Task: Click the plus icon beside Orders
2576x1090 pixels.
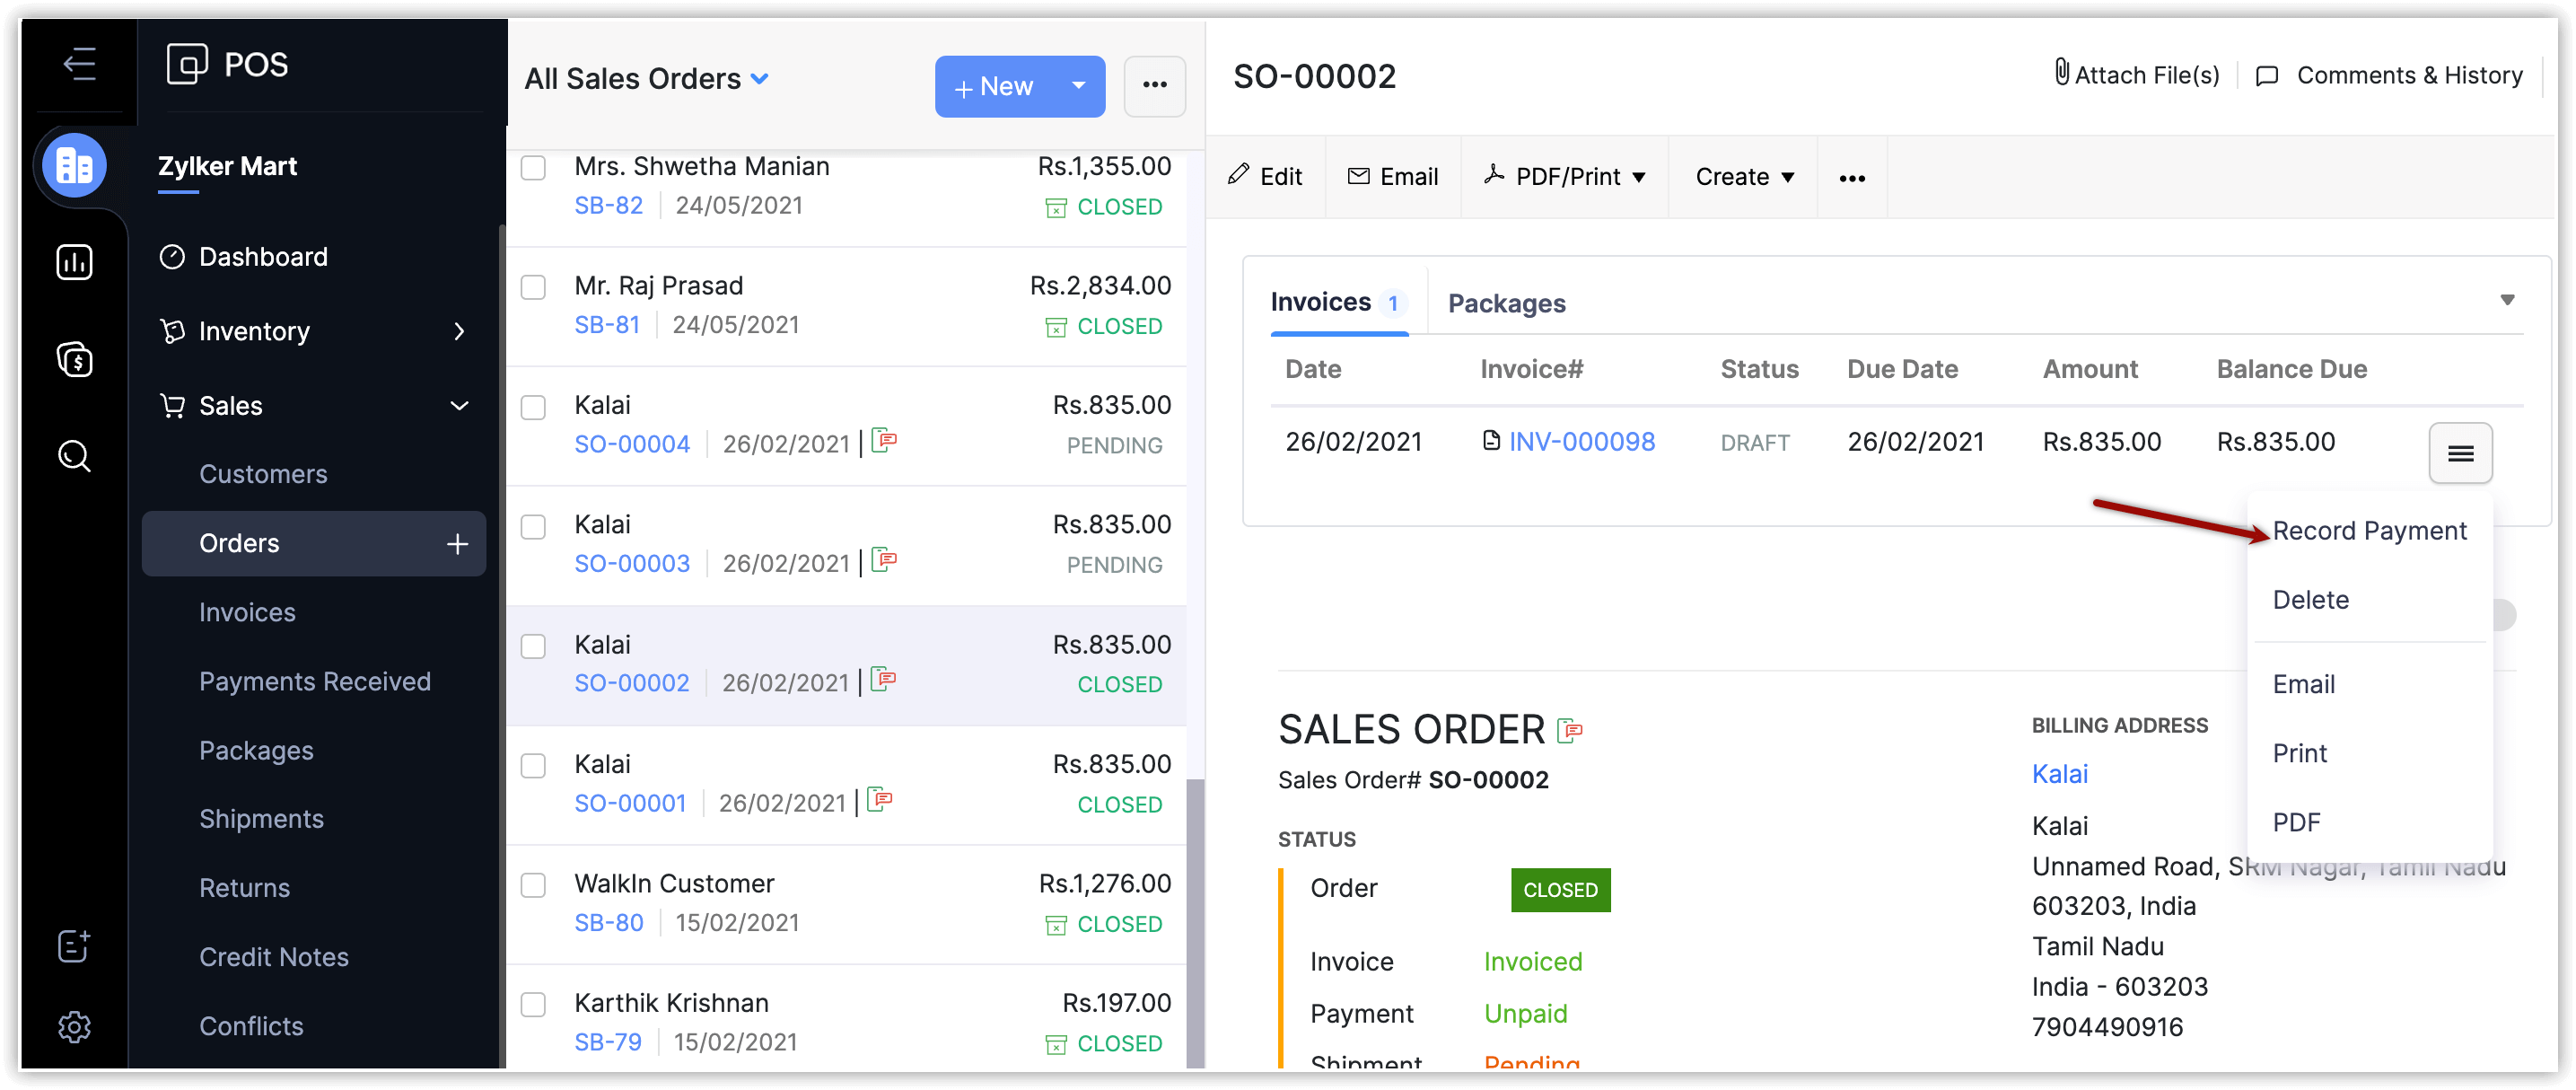Action: (x=457, y=543)
